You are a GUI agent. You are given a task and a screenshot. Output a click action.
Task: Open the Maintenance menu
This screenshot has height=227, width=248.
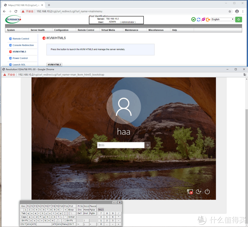(131, 30)
